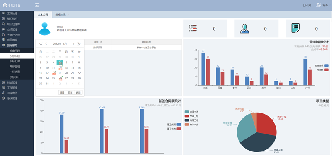Click the 重置 button in calendar
The width and height of the screenshot is (332, 156).
pyautogui.click(x=62, y=92)
